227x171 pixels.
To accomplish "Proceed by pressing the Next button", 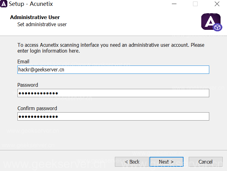I will point(166,162).
